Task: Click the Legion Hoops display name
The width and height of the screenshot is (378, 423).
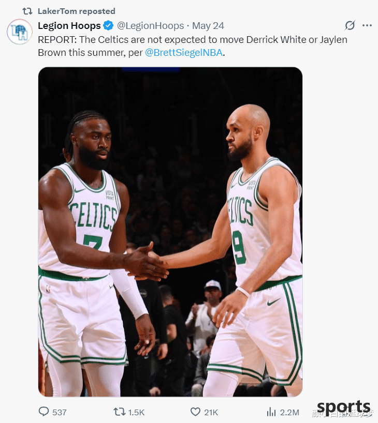Action: pyautogui.click(x=69, y=26)
